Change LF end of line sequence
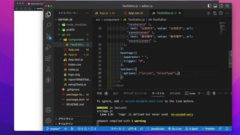 141,129
